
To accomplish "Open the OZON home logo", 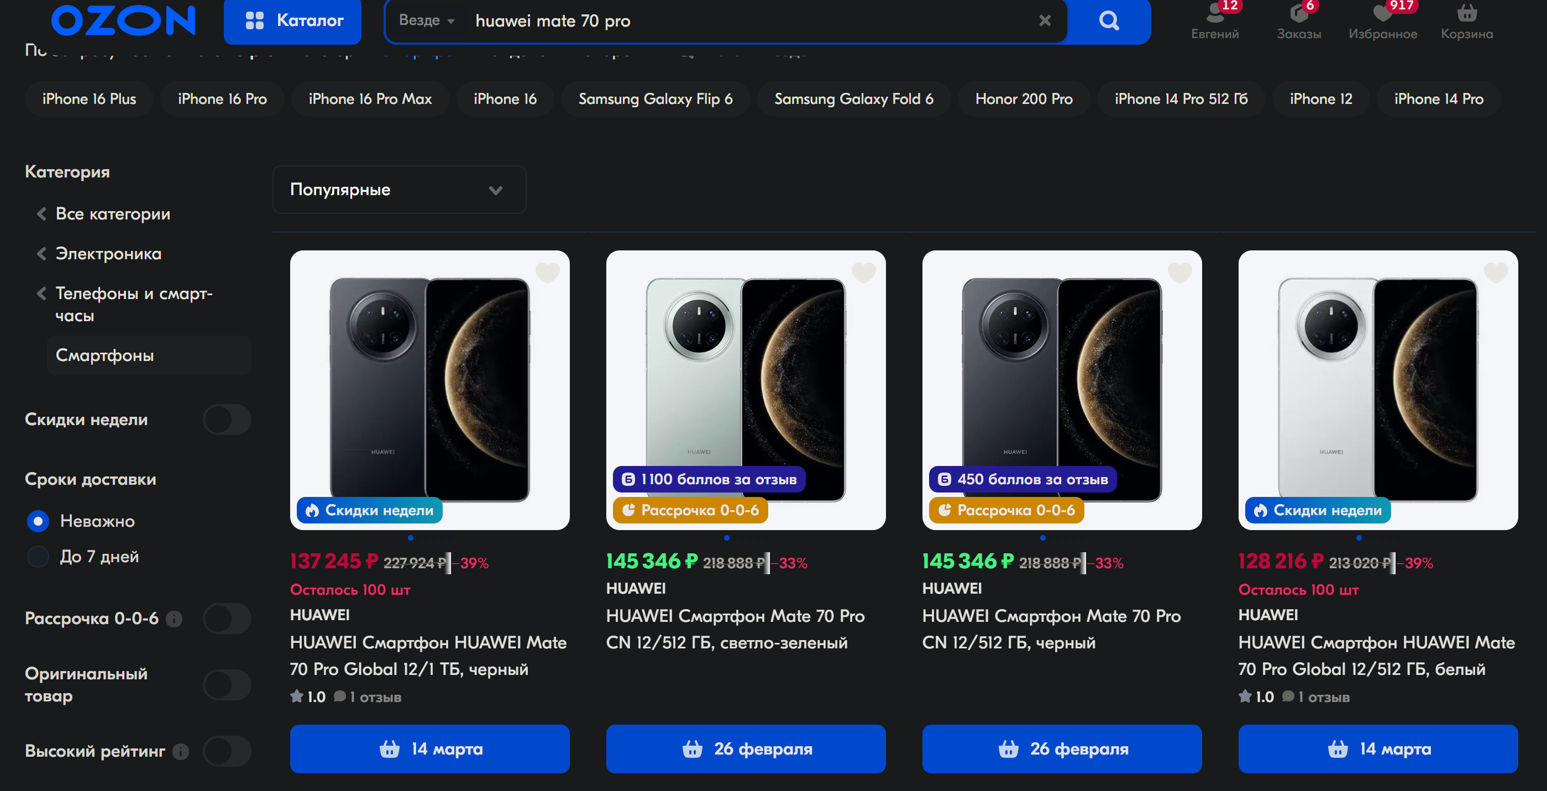I will (x=123, y=21).
